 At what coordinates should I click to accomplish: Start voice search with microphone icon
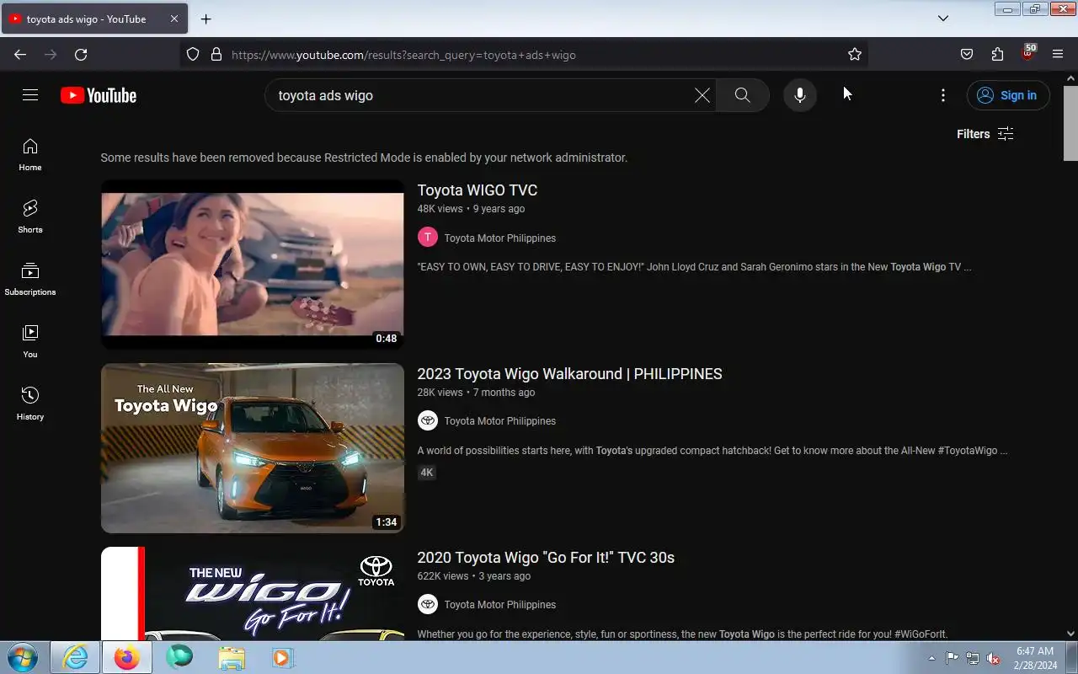tap(800, 95)
